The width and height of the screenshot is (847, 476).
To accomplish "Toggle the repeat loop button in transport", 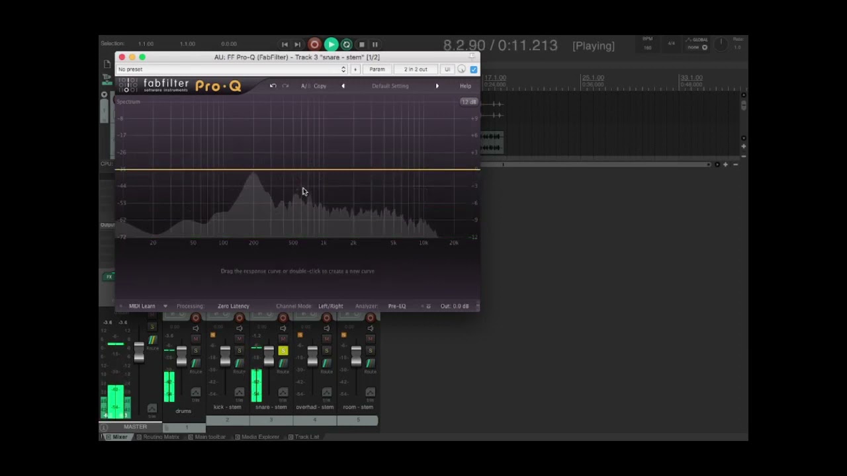I will 346,44.
